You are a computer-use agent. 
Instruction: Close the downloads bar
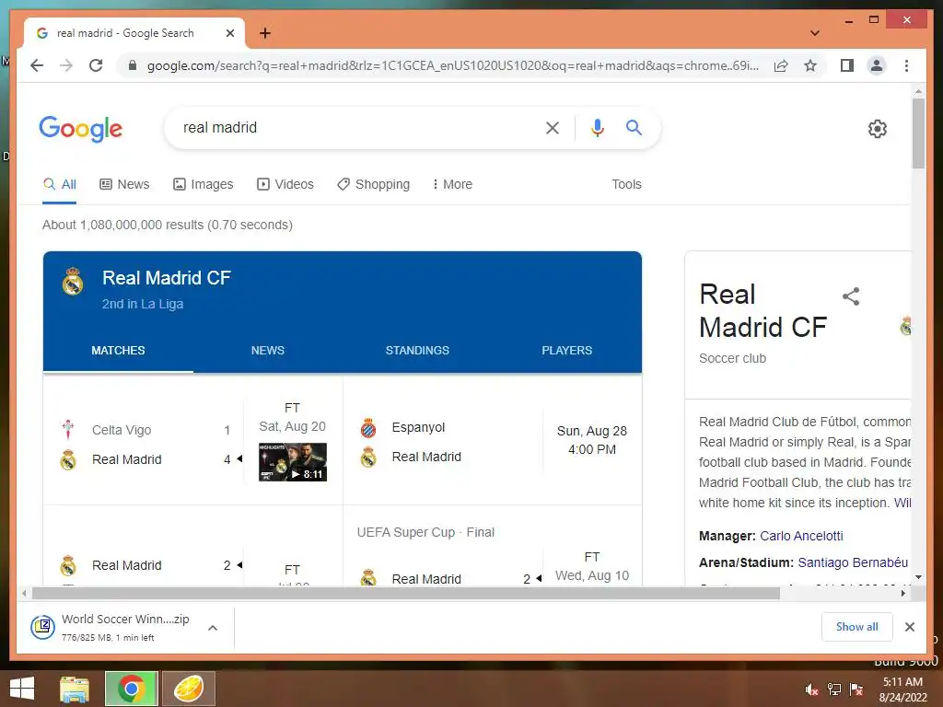[909, 627]
